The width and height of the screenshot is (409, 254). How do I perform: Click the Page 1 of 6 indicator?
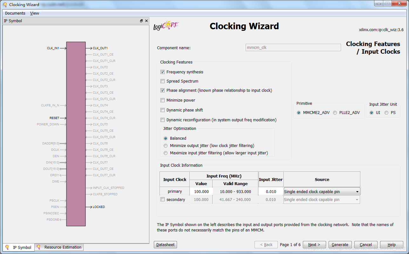tap(290, 245)
